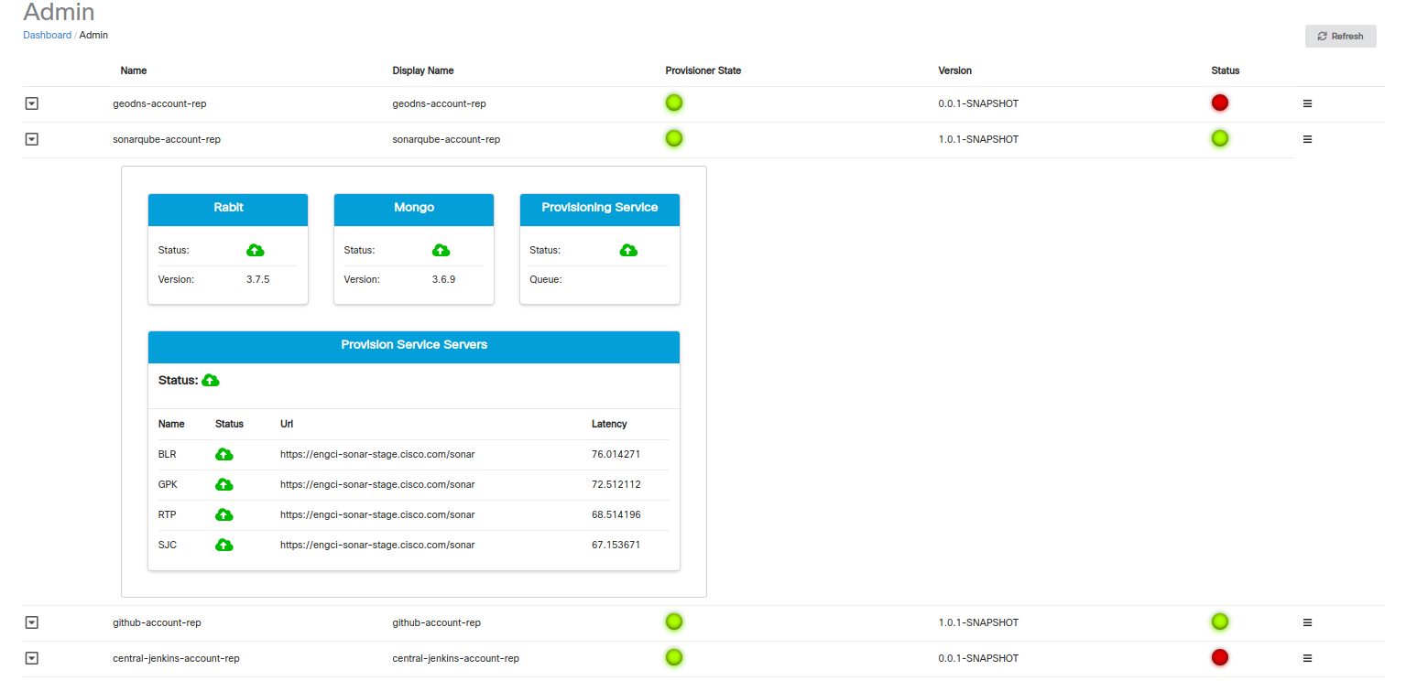Click latency value 72.512112
This screenshot has width=1417, height=681.
616,484
